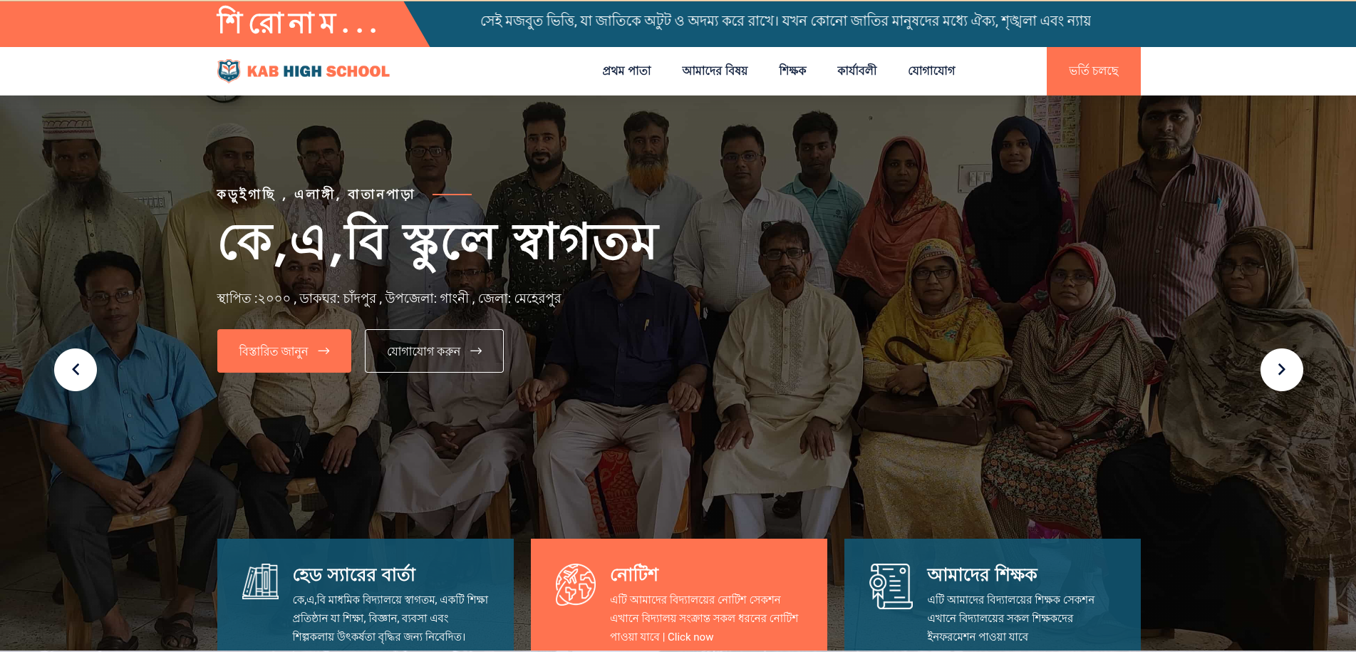Viewport: 1356px width, 652px height.
Task: Go to previous slide with left arrow
Action: point(76,370)
